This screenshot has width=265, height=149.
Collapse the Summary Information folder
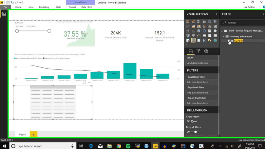(223, 36)
